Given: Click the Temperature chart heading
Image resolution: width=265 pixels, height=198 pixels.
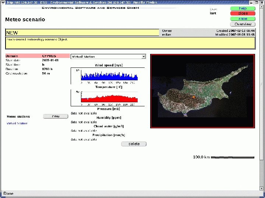Looking at the screenshot, I should pyautogui.click(x=109, y=87).
